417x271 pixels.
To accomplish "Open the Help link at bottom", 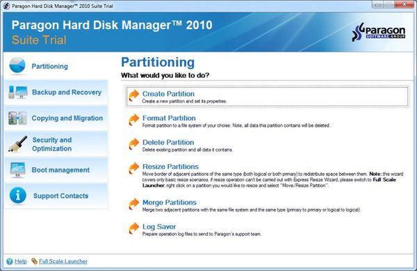I will click(20, 261).
